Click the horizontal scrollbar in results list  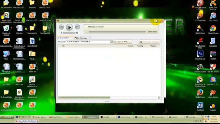click(85, 97)
